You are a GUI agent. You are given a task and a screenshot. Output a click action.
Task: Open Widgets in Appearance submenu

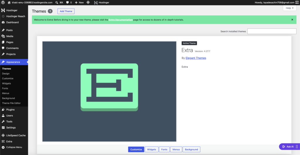point(6,83)
